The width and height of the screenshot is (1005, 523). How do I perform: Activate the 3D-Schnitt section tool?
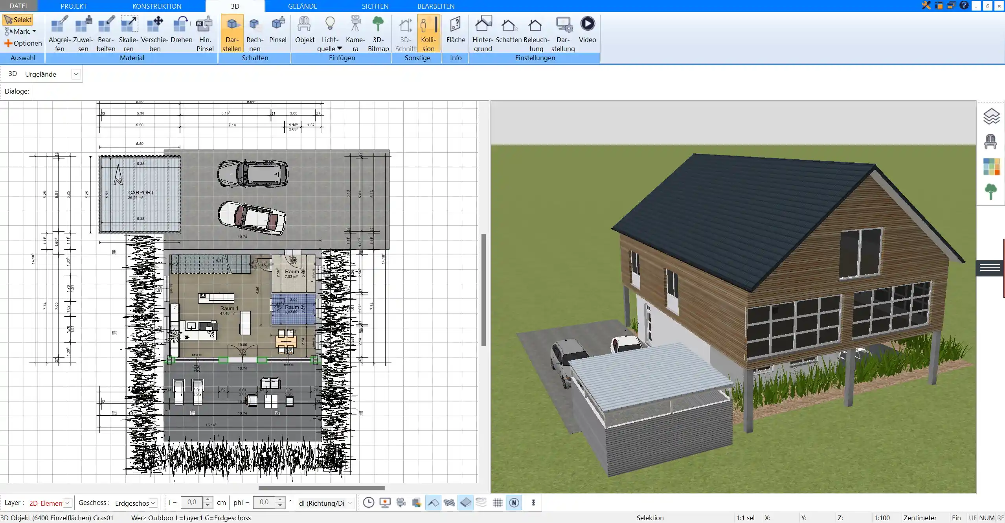[x=406, y=33]
